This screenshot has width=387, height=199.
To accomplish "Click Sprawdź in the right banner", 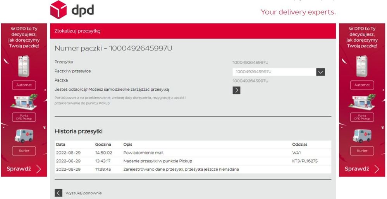I will click(x=357, y=169).
